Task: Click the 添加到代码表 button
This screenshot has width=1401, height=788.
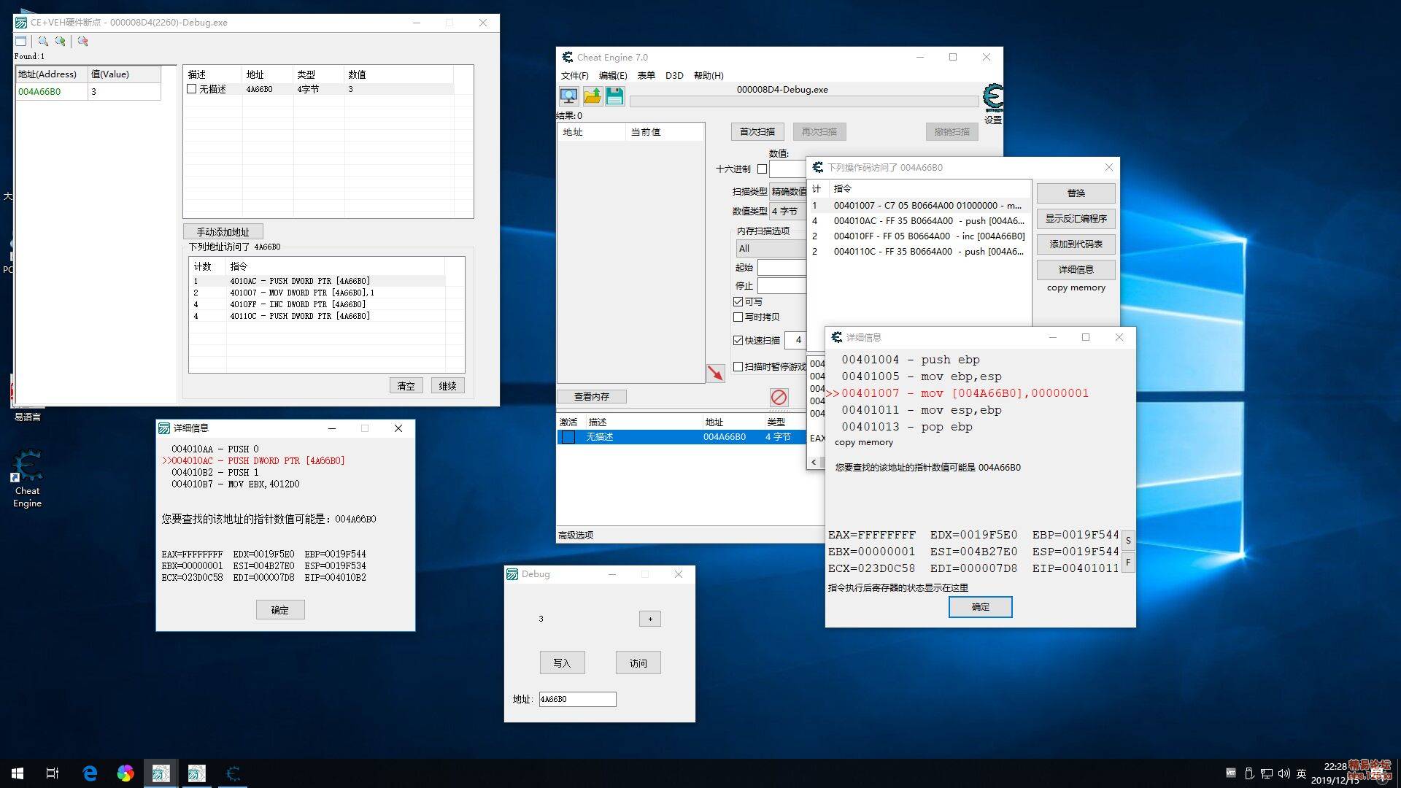Action: point(1076,244)
